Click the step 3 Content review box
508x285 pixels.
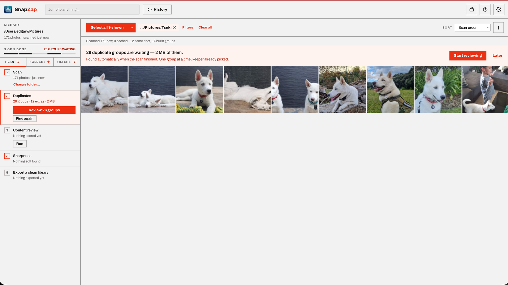7,130
